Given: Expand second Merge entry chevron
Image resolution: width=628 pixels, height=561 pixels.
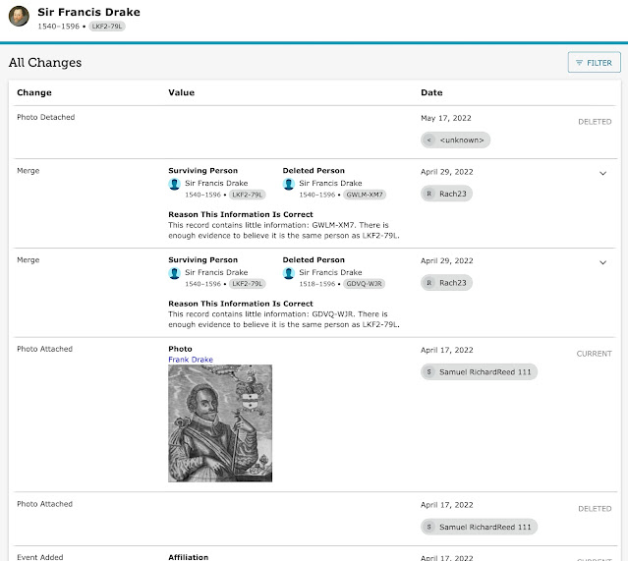Looking at the screenshot, I should click(602, 262).
